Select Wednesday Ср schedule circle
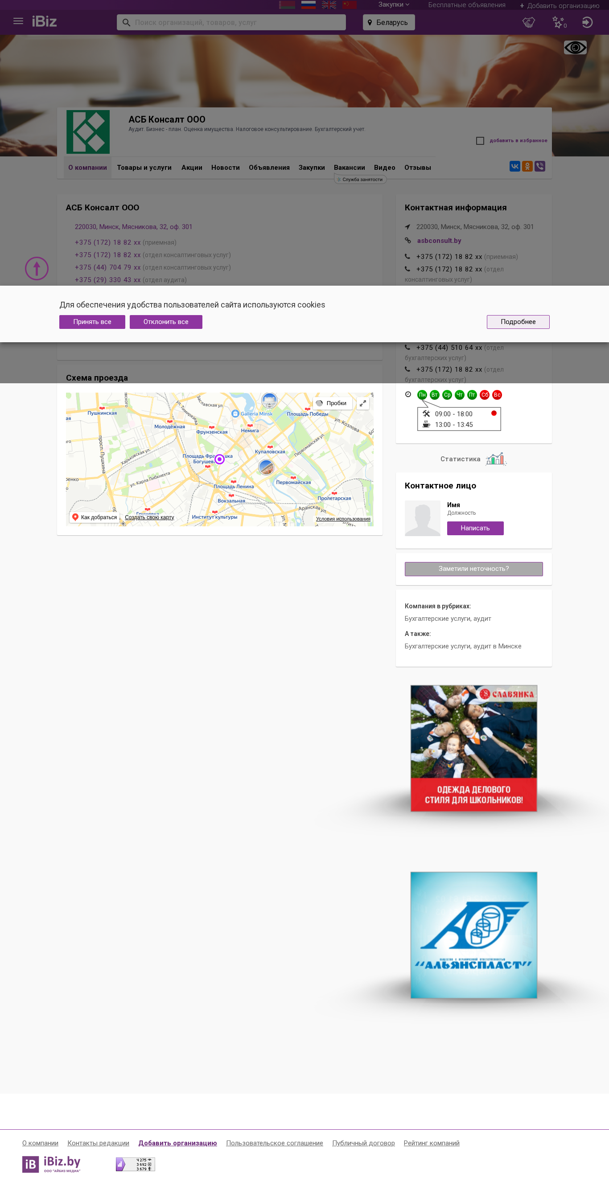Screen dimensions: 609x1185 click(x=447, y=395)
